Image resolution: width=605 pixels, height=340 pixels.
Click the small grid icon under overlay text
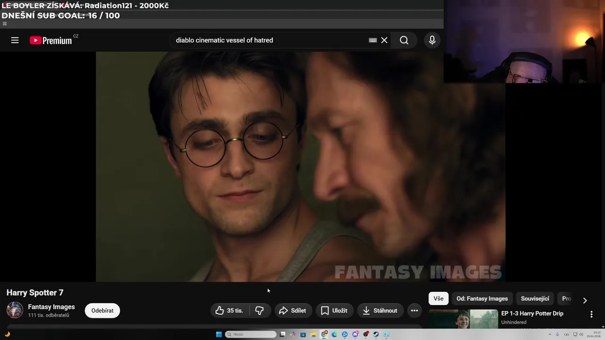5,24
